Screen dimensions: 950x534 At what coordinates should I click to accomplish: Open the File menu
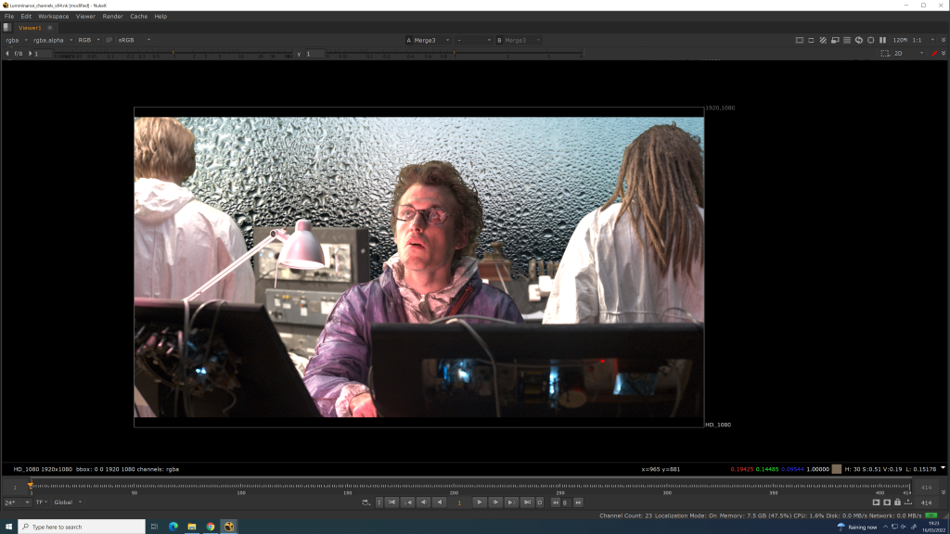click(9, 17)
